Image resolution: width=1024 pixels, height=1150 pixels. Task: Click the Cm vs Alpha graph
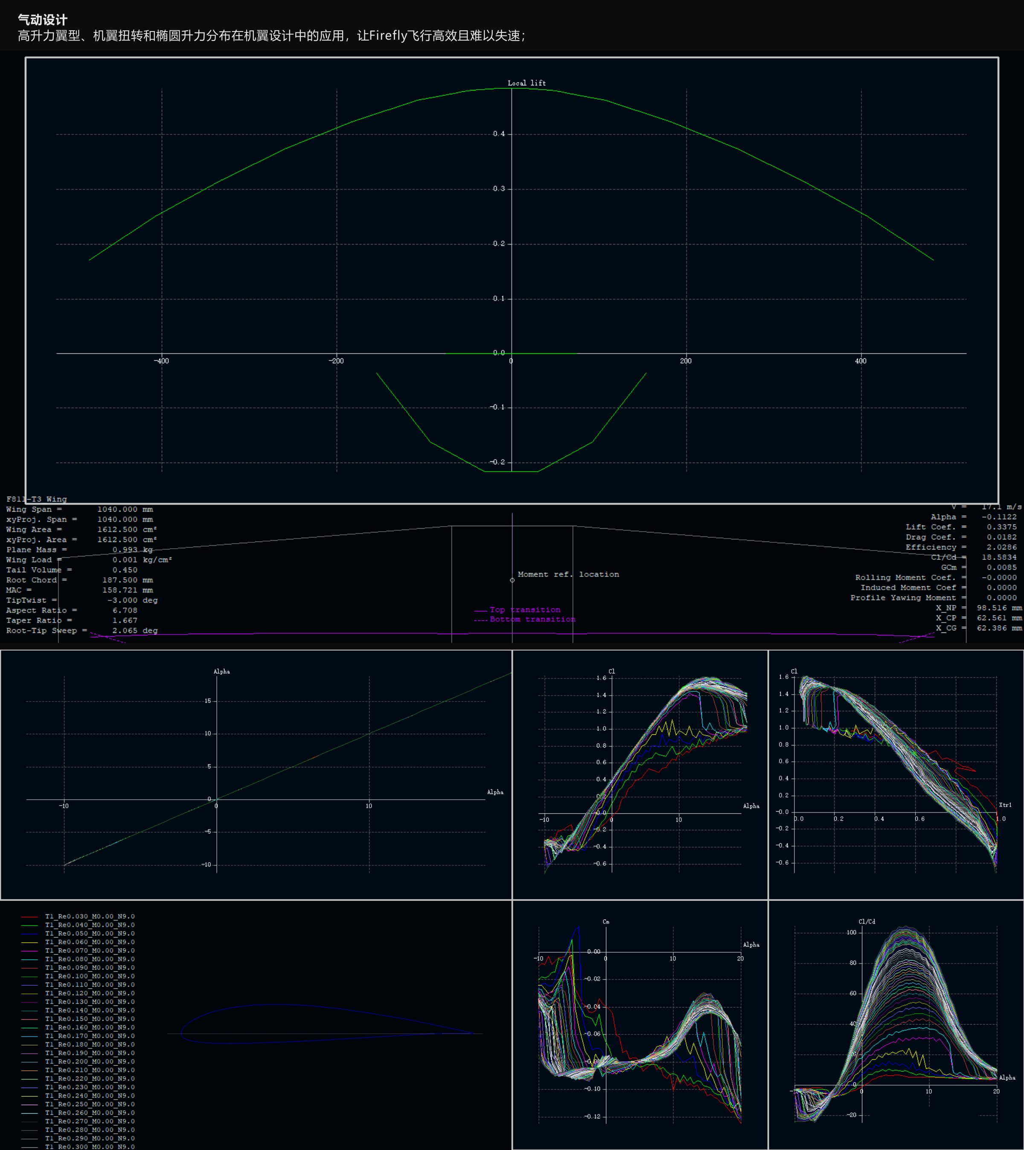tap(640, 1024)
